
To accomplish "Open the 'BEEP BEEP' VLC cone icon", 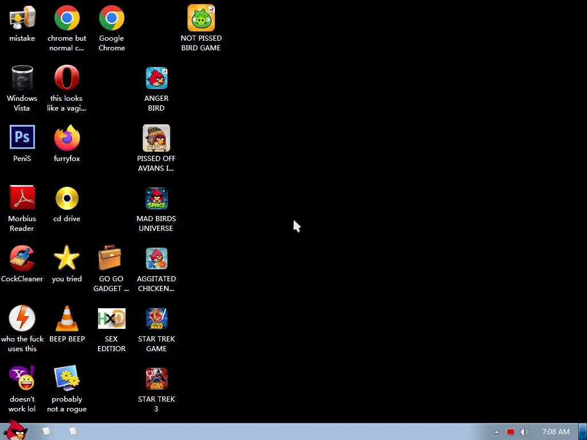I will (66, 319).
